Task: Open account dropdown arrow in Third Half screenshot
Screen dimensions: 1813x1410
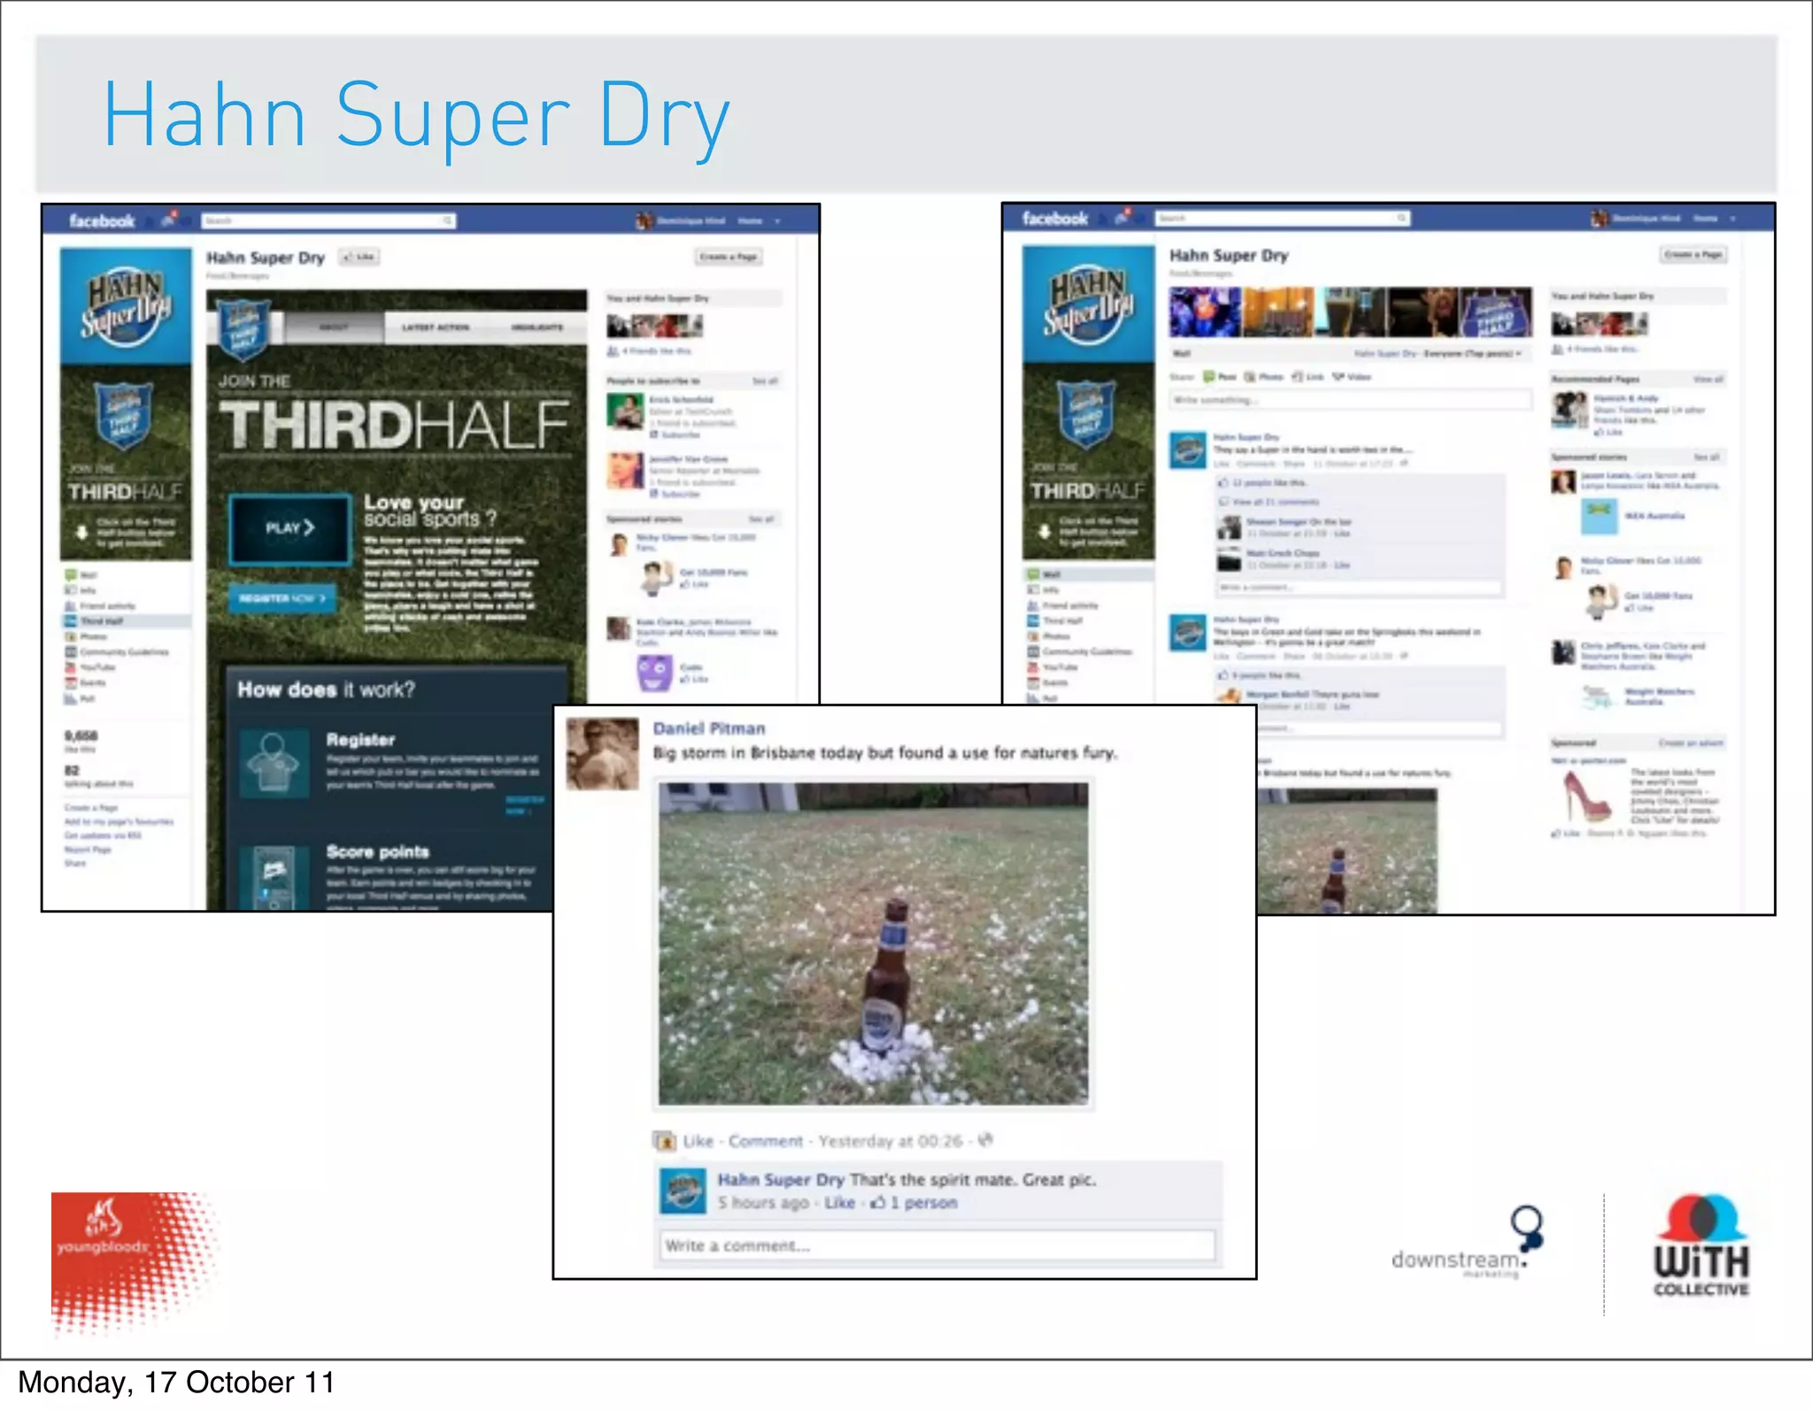Action: tap(778, 221)
